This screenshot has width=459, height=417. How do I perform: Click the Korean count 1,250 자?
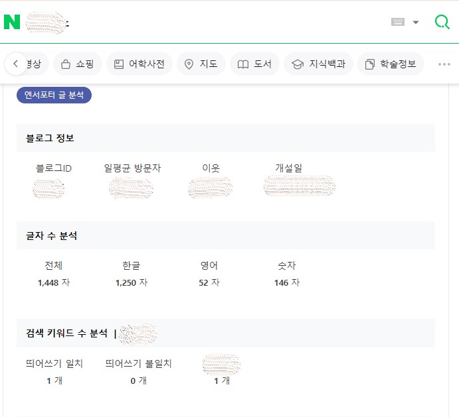132,282
